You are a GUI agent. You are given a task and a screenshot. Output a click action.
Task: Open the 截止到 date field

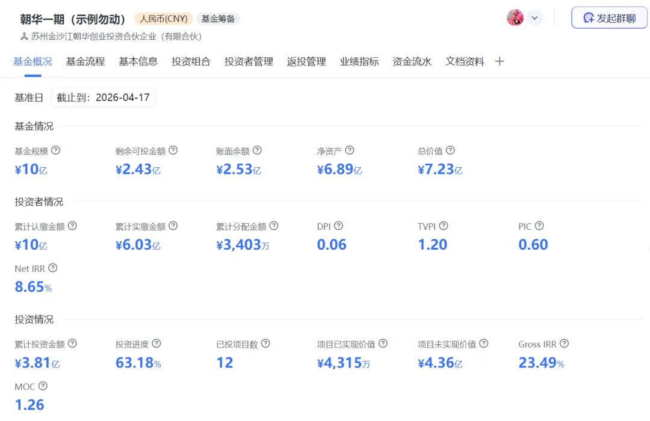pyautogui.click(x=103, y=97)
